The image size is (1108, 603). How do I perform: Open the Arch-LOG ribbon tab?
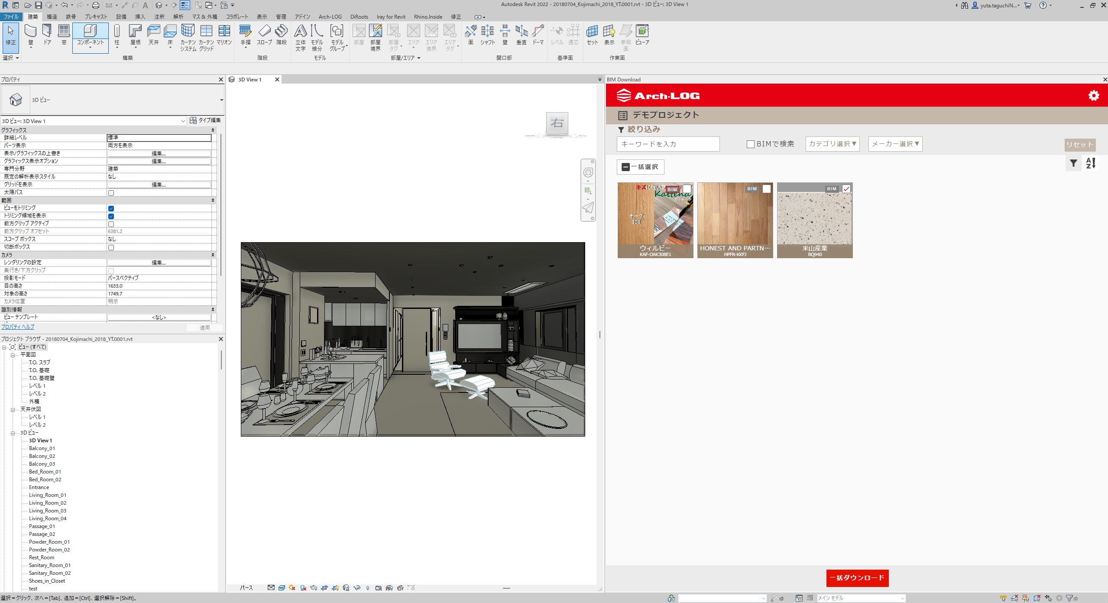click(330, 17)
